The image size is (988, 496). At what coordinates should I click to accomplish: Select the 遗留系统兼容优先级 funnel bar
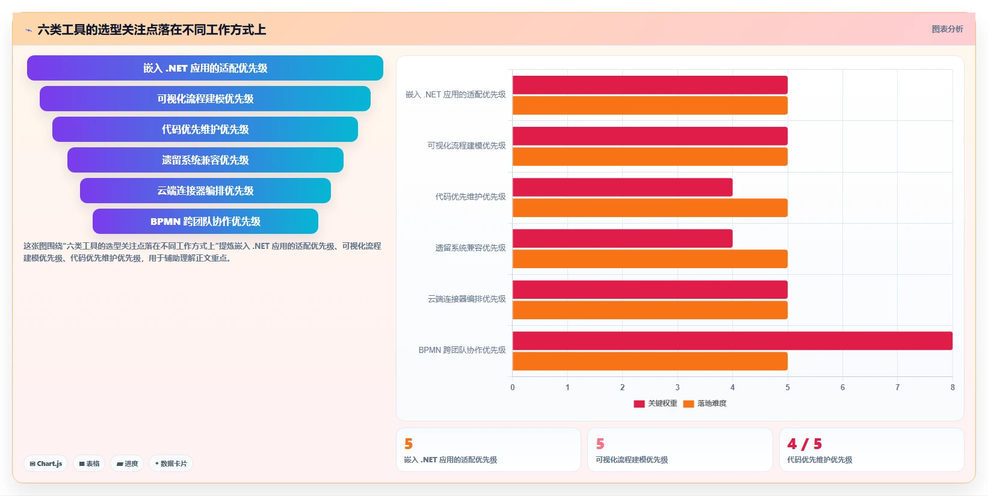[x=205, y=160]
